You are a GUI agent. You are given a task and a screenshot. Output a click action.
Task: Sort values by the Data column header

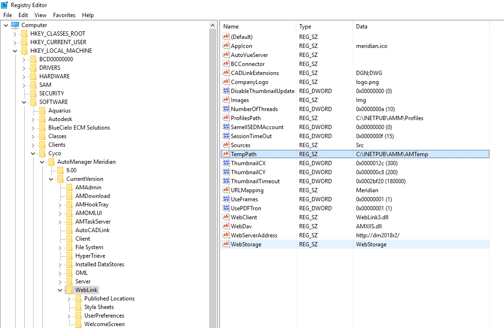point(421,27)
